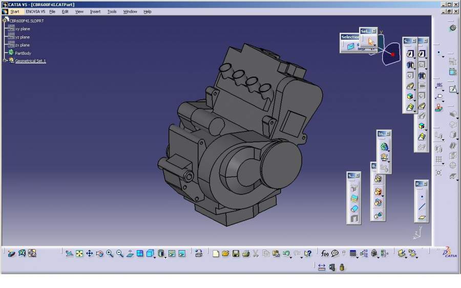Open the Tools menu
This screenshot has height=288, width=461.
click(x=112, y=11)
